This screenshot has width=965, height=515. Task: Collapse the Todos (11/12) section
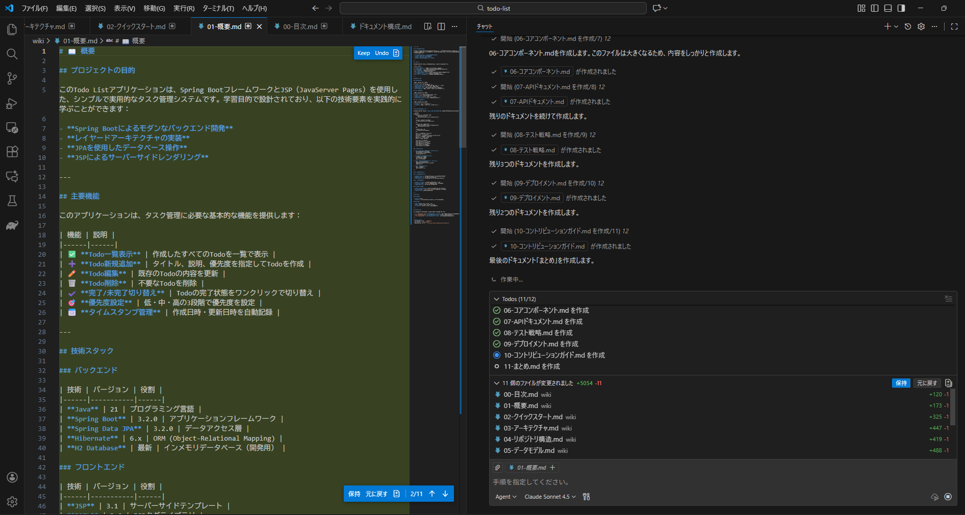coord(497,299)
